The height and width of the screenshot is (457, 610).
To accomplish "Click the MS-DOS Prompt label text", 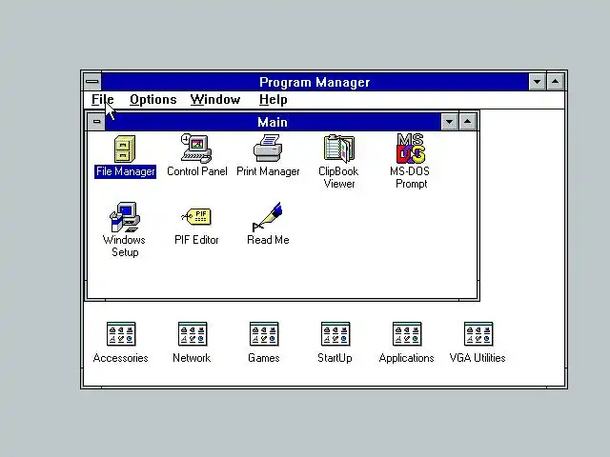I will 411,178.
